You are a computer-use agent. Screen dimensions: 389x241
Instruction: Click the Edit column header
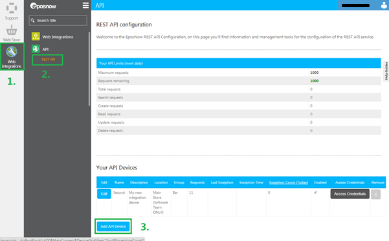click(104, 183)
